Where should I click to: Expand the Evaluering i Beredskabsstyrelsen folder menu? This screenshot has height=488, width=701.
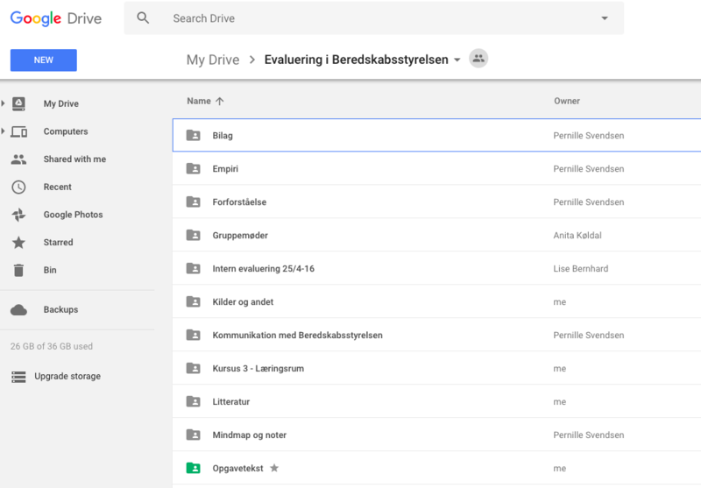[457, 60]
